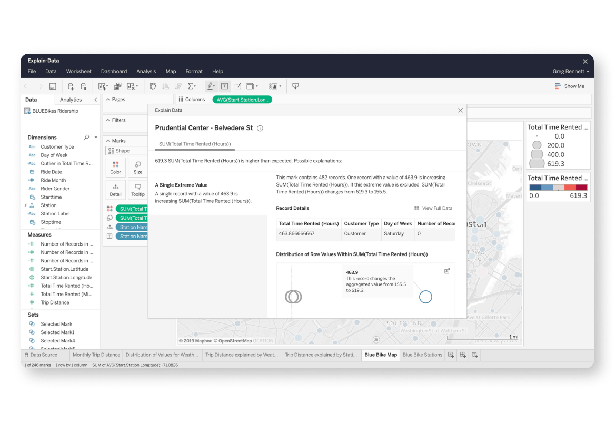The image size is (616, 422).
Task: Click the New Data Source icon
Action: click(x=71, y=86)
